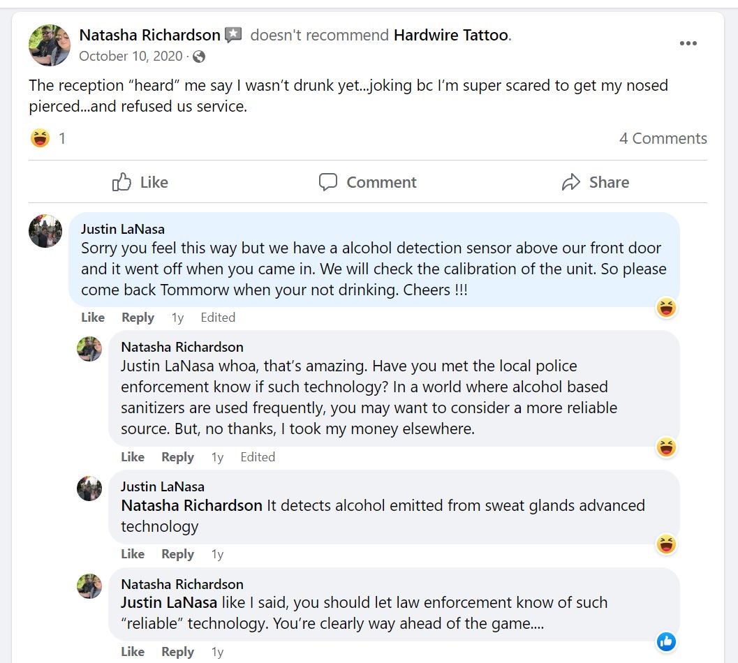
Task: Click Justin LaNasa's avatar on first comment
Action: point(45,231)
